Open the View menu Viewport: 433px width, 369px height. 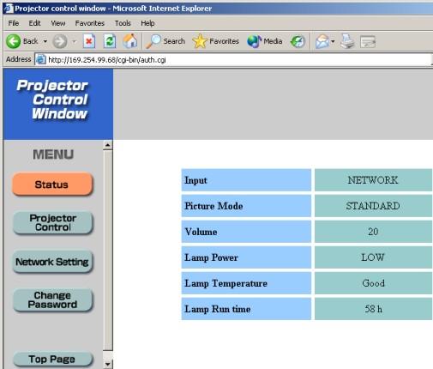[x=58, y=23]
